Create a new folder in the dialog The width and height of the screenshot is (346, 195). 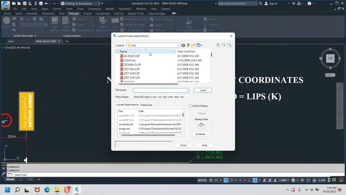tap(193, 45)
